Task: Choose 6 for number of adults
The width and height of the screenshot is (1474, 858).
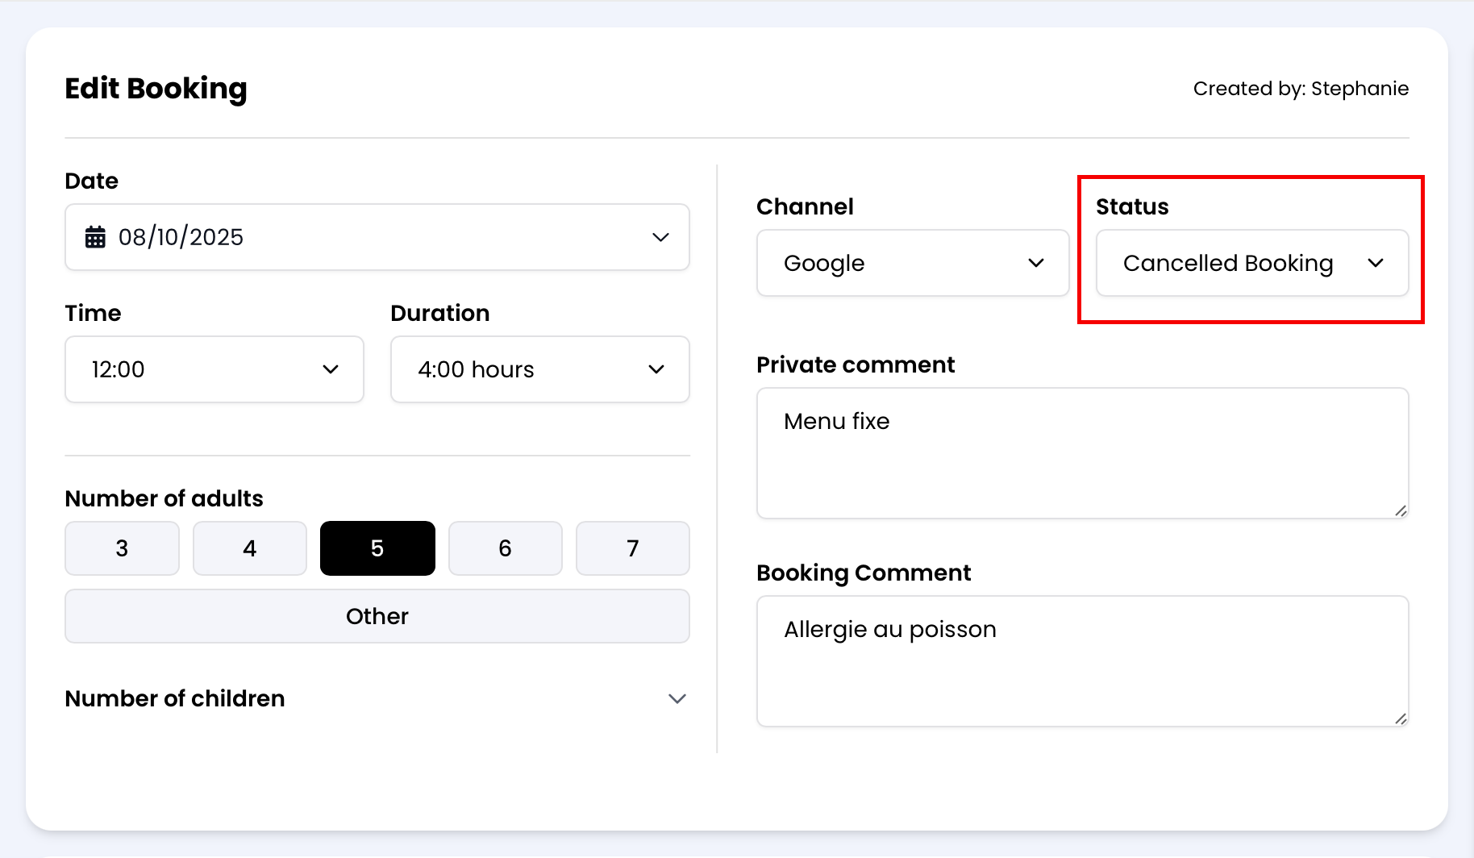Action: [505, 548]
